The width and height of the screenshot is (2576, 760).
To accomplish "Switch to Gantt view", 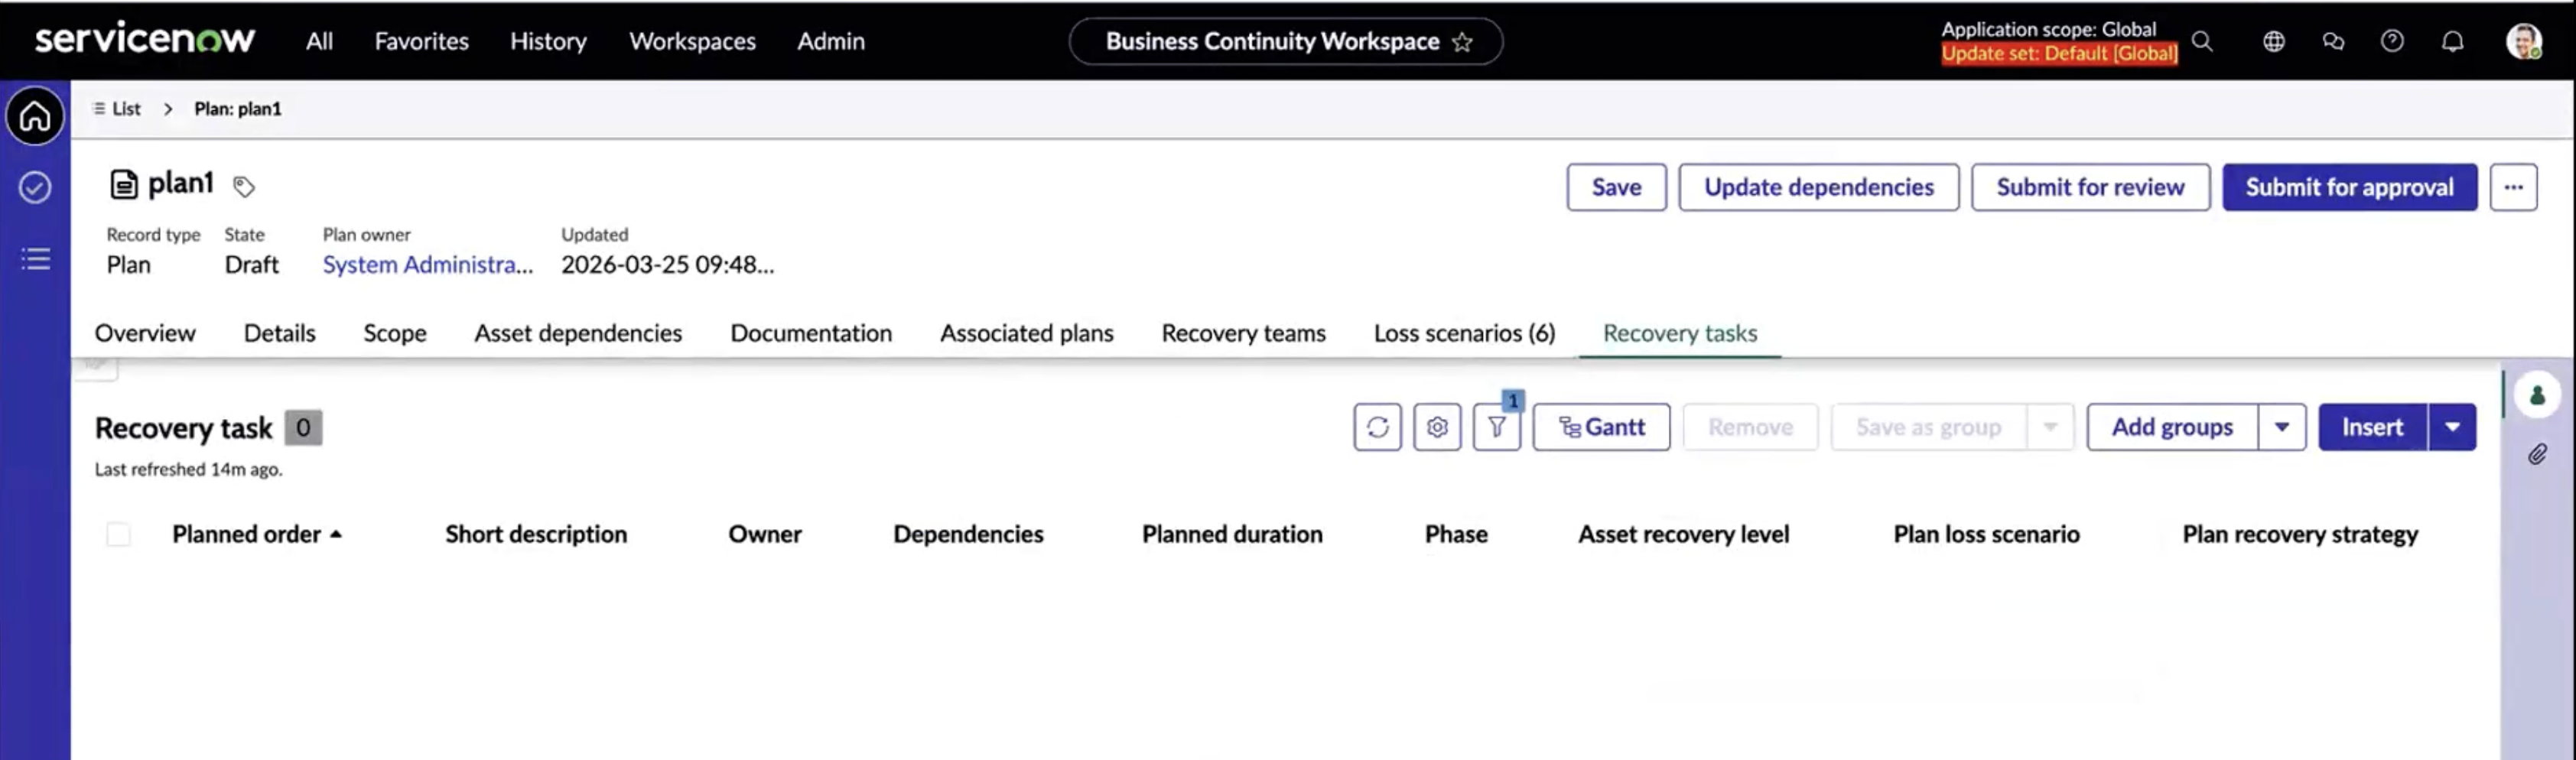I will (1601, 427).
